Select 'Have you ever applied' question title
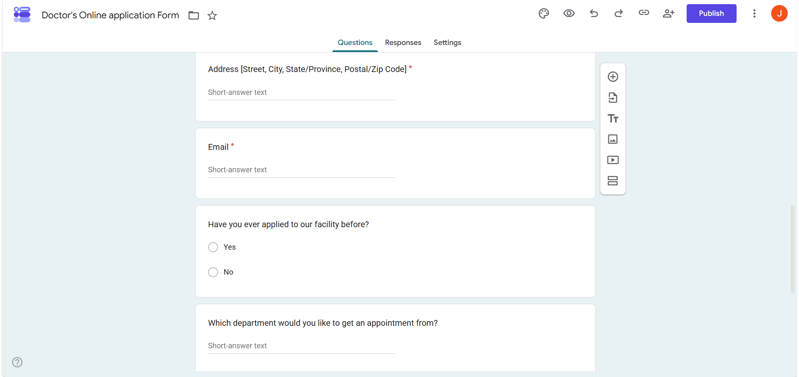Screen dimensions: 799x377 tap(288, 224)
